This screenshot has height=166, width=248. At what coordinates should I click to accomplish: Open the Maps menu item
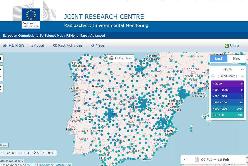(x=98, y=45)
